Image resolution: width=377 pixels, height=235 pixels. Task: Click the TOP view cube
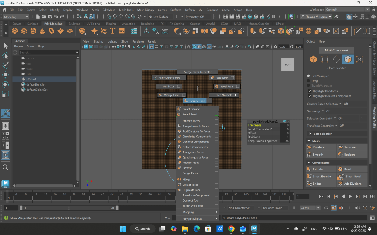[288, 65]
